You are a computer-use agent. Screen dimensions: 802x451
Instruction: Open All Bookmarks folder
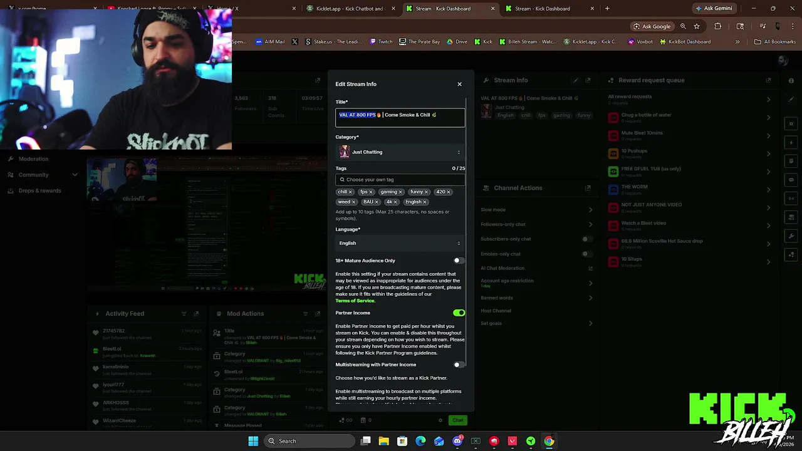(775, 42)
